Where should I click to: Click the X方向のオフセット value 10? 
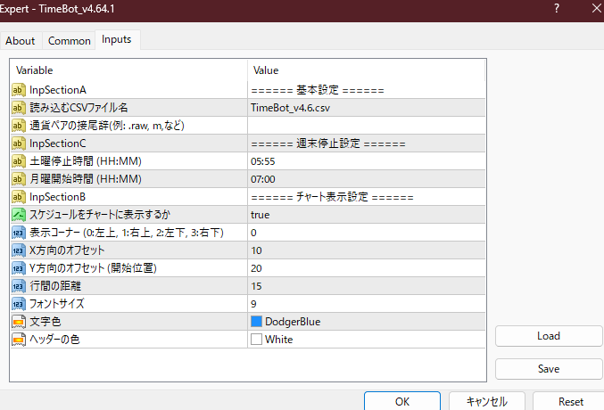(367, 250)
